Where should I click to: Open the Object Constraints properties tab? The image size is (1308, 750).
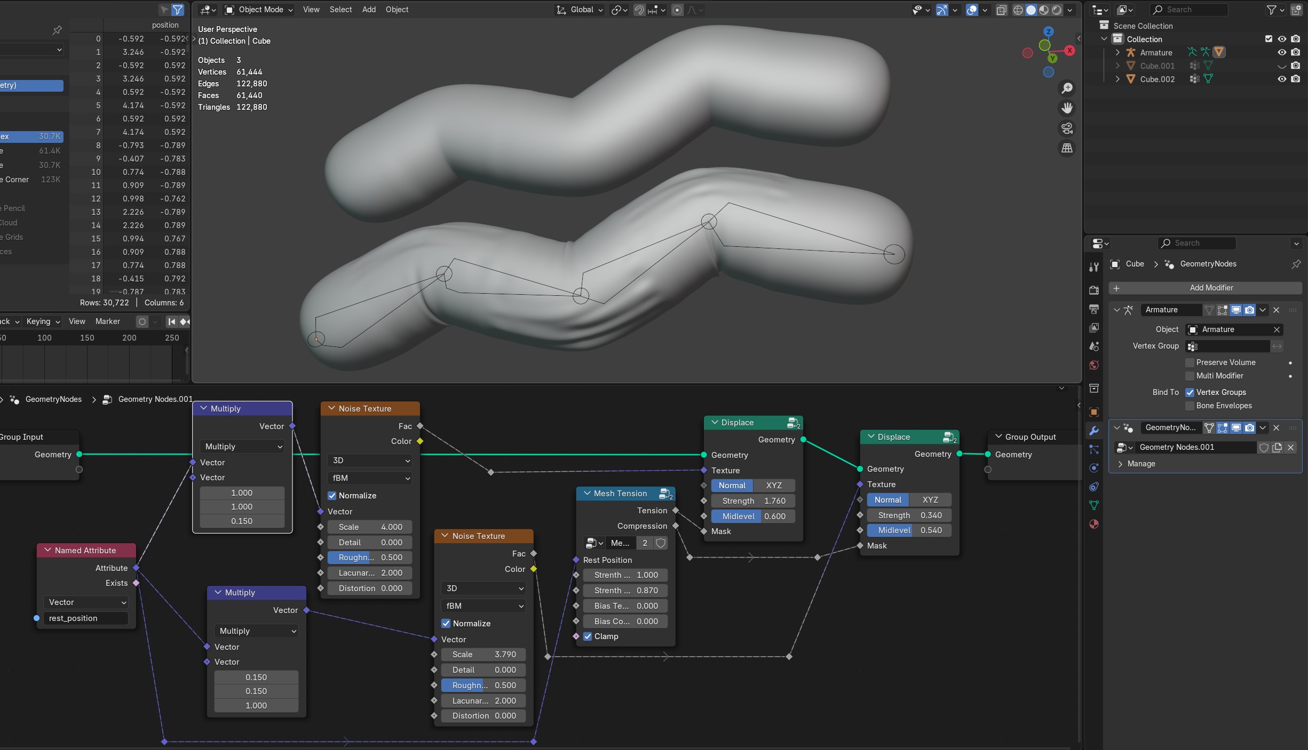(1094, 487)
